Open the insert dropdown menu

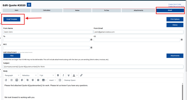click(52, 80)
